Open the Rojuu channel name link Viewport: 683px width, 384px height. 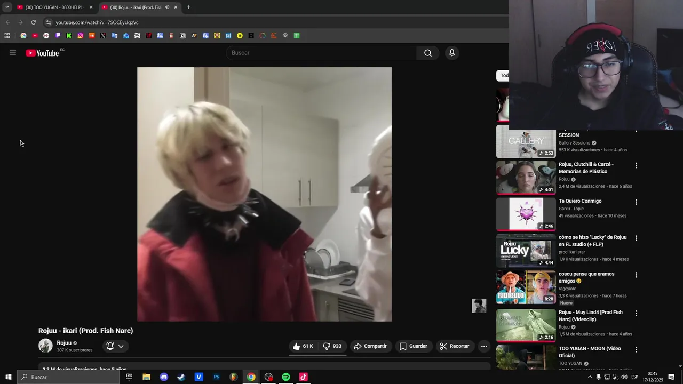tap(64, 343)
